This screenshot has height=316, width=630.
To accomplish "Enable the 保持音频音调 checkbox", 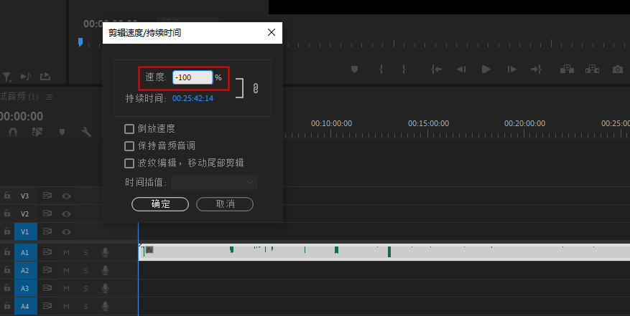I will click(129, 146).
